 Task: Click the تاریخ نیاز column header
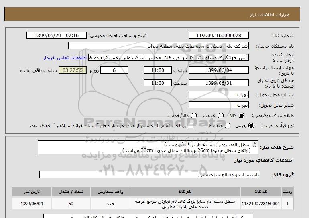[x=32, y=192]
